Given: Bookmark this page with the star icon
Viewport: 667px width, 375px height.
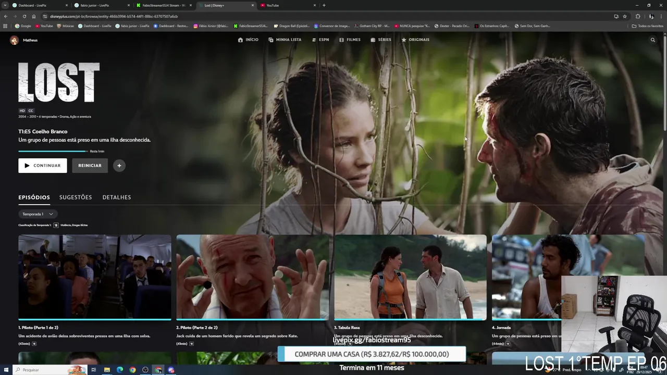Looking at the screenshot, I should [625, 16].
